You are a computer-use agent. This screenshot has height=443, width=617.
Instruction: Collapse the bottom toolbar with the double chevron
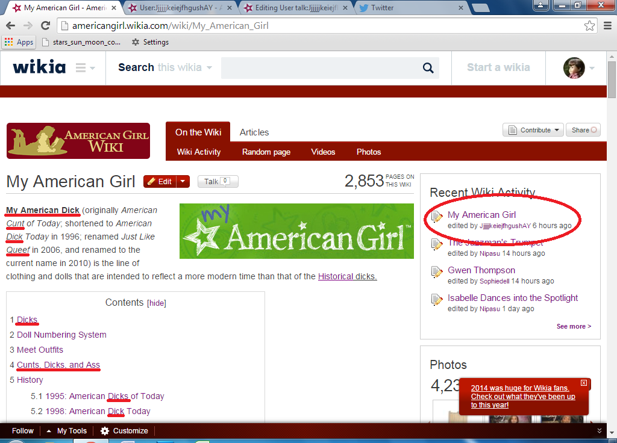[x=600, y=431]
